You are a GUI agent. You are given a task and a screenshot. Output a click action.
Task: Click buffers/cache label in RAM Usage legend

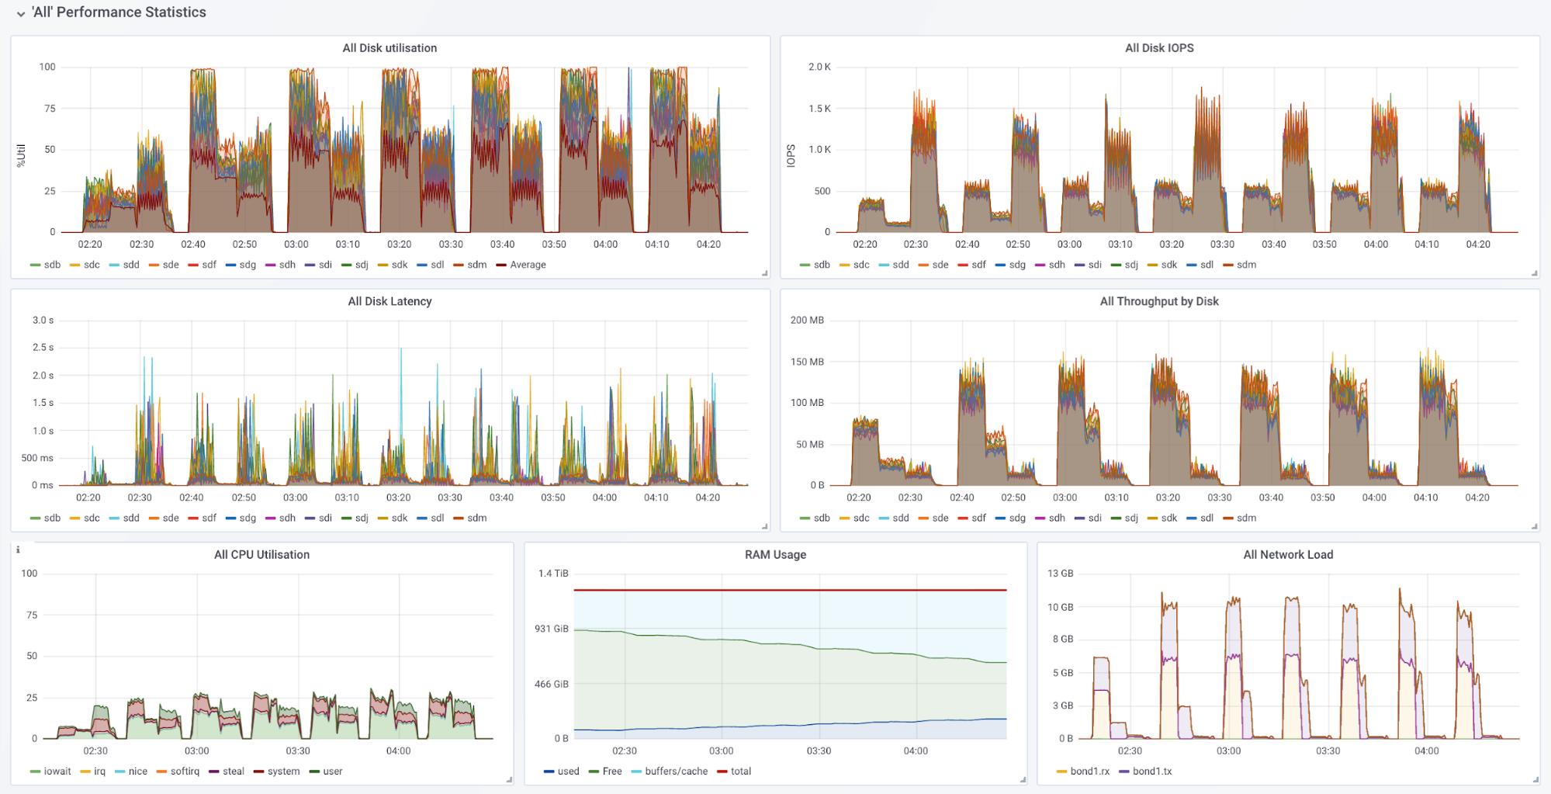[676, 771]
